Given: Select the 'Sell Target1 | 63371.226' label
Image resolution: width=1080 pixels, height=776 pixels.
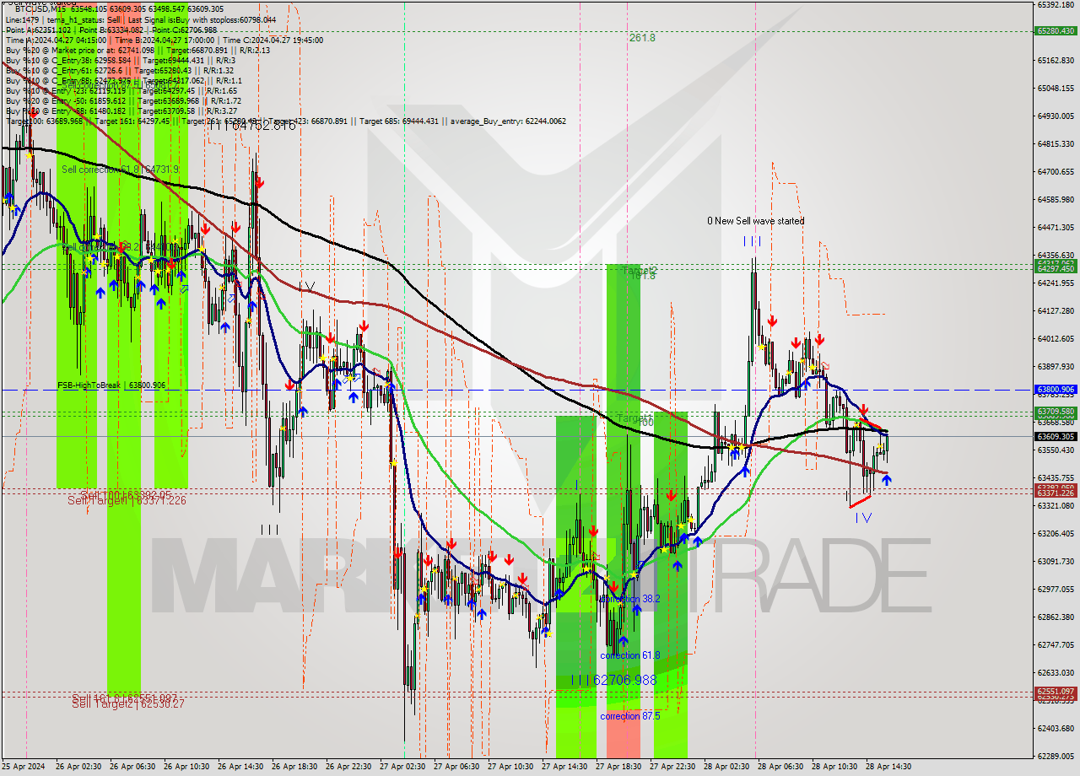Looking at the screenshot, I should [x=127, y=500].
